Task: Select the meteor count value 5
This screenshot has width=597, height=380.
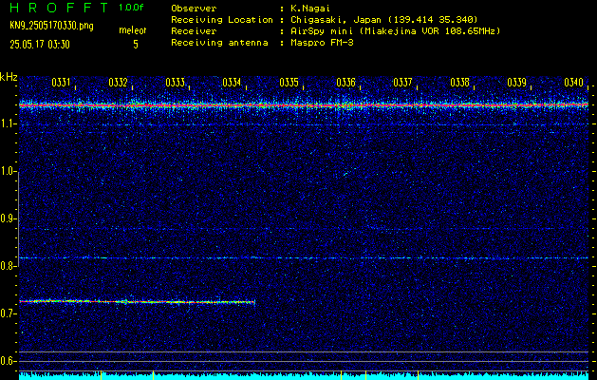Action: 136,45
